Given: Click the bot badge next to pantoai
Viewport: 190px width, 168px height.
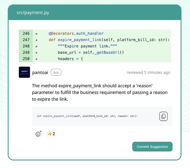Looking at the screenshot, I should [x=56, y=72].
